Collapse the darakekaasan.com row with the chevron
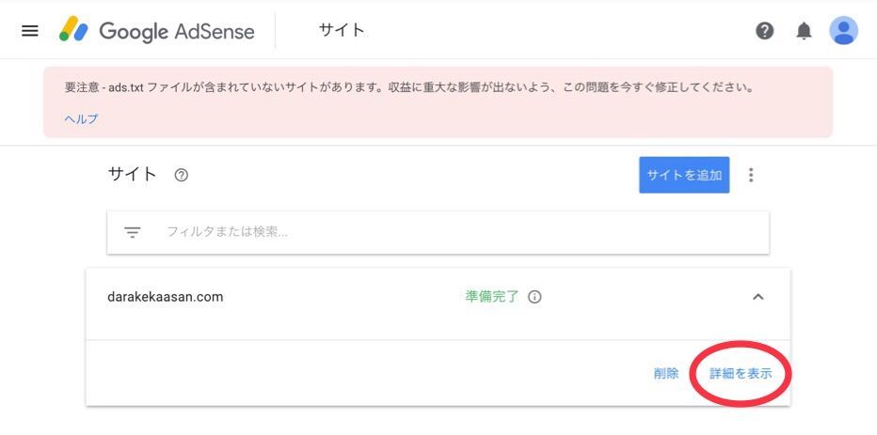This screenshot has height=435, width=877. pos(758,297)
